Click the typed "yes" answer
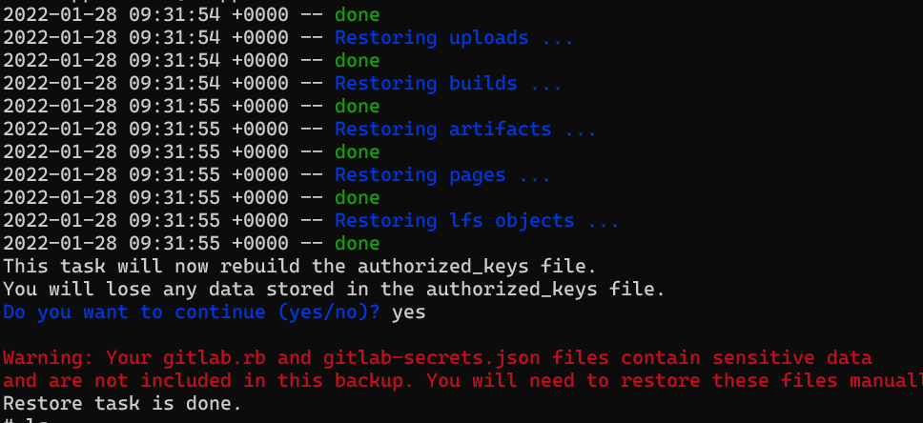The image size is (923, 423). pos(408,312)
